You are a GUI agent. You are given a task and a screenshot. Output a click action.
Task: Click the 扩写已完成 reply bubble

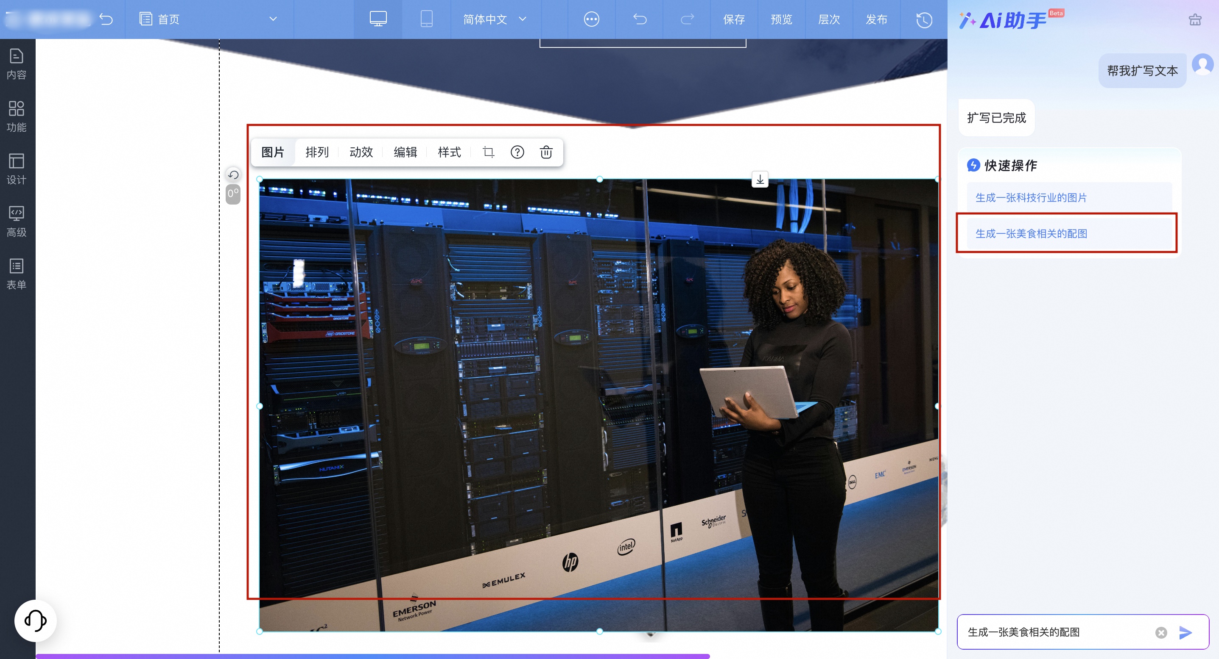pyautogui.click(x=997, y=118)
